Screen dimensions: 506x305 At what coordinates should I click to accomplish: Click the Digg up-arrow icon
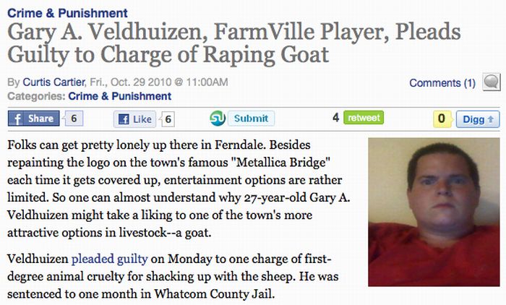(491, 119)
